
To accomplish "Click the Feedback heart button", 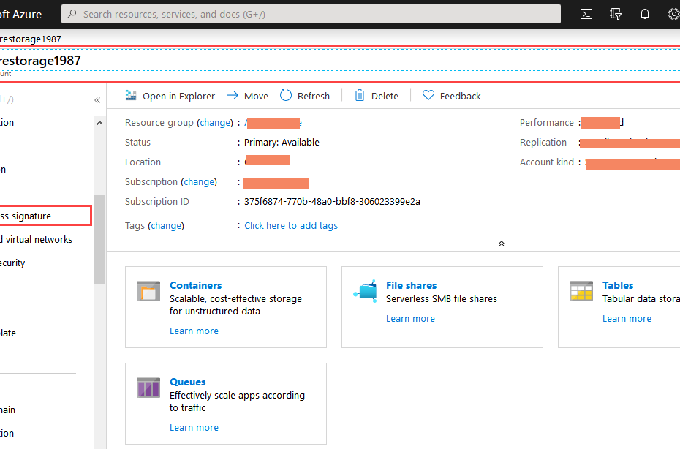I will click(451, 96).
